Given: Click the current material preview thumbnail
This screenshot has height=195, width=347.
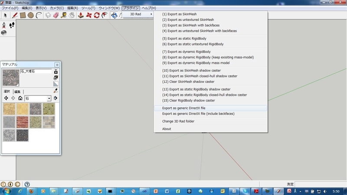Looking at the screenshot, I should (x=11, y=78).
